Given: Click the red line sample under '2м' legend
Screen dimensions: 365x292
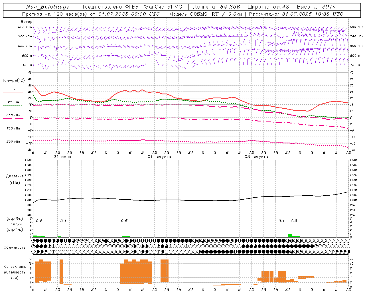Looking at the screenshot, I should tap(13, 92).
